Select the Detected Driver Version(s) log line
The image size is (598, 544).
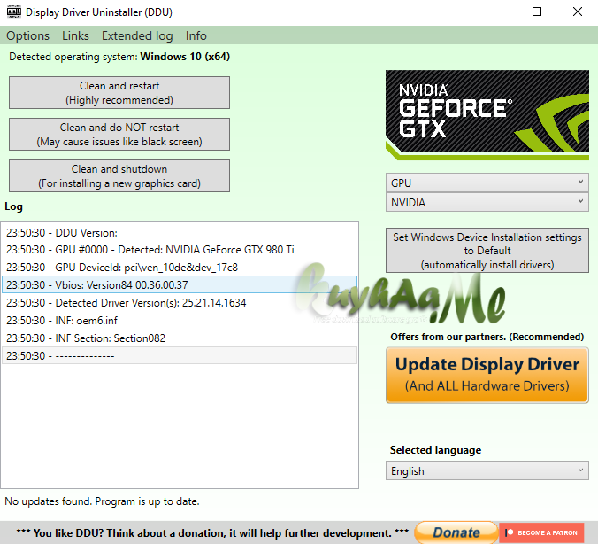pyautogui.click(x=180, y=303)
